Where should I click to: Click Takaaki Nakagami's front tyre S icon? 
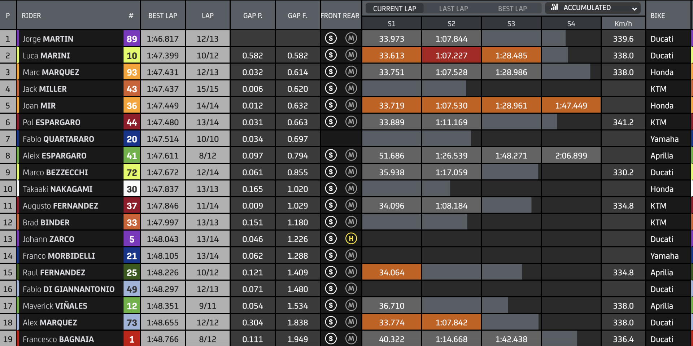click(x=331, y=189)
